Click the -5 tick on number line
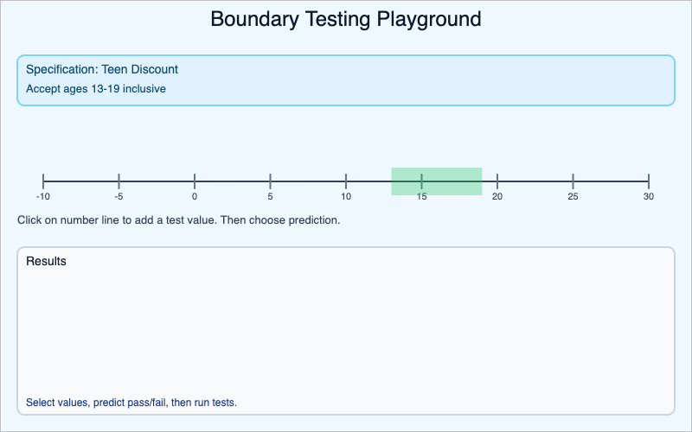 point(119,181)
